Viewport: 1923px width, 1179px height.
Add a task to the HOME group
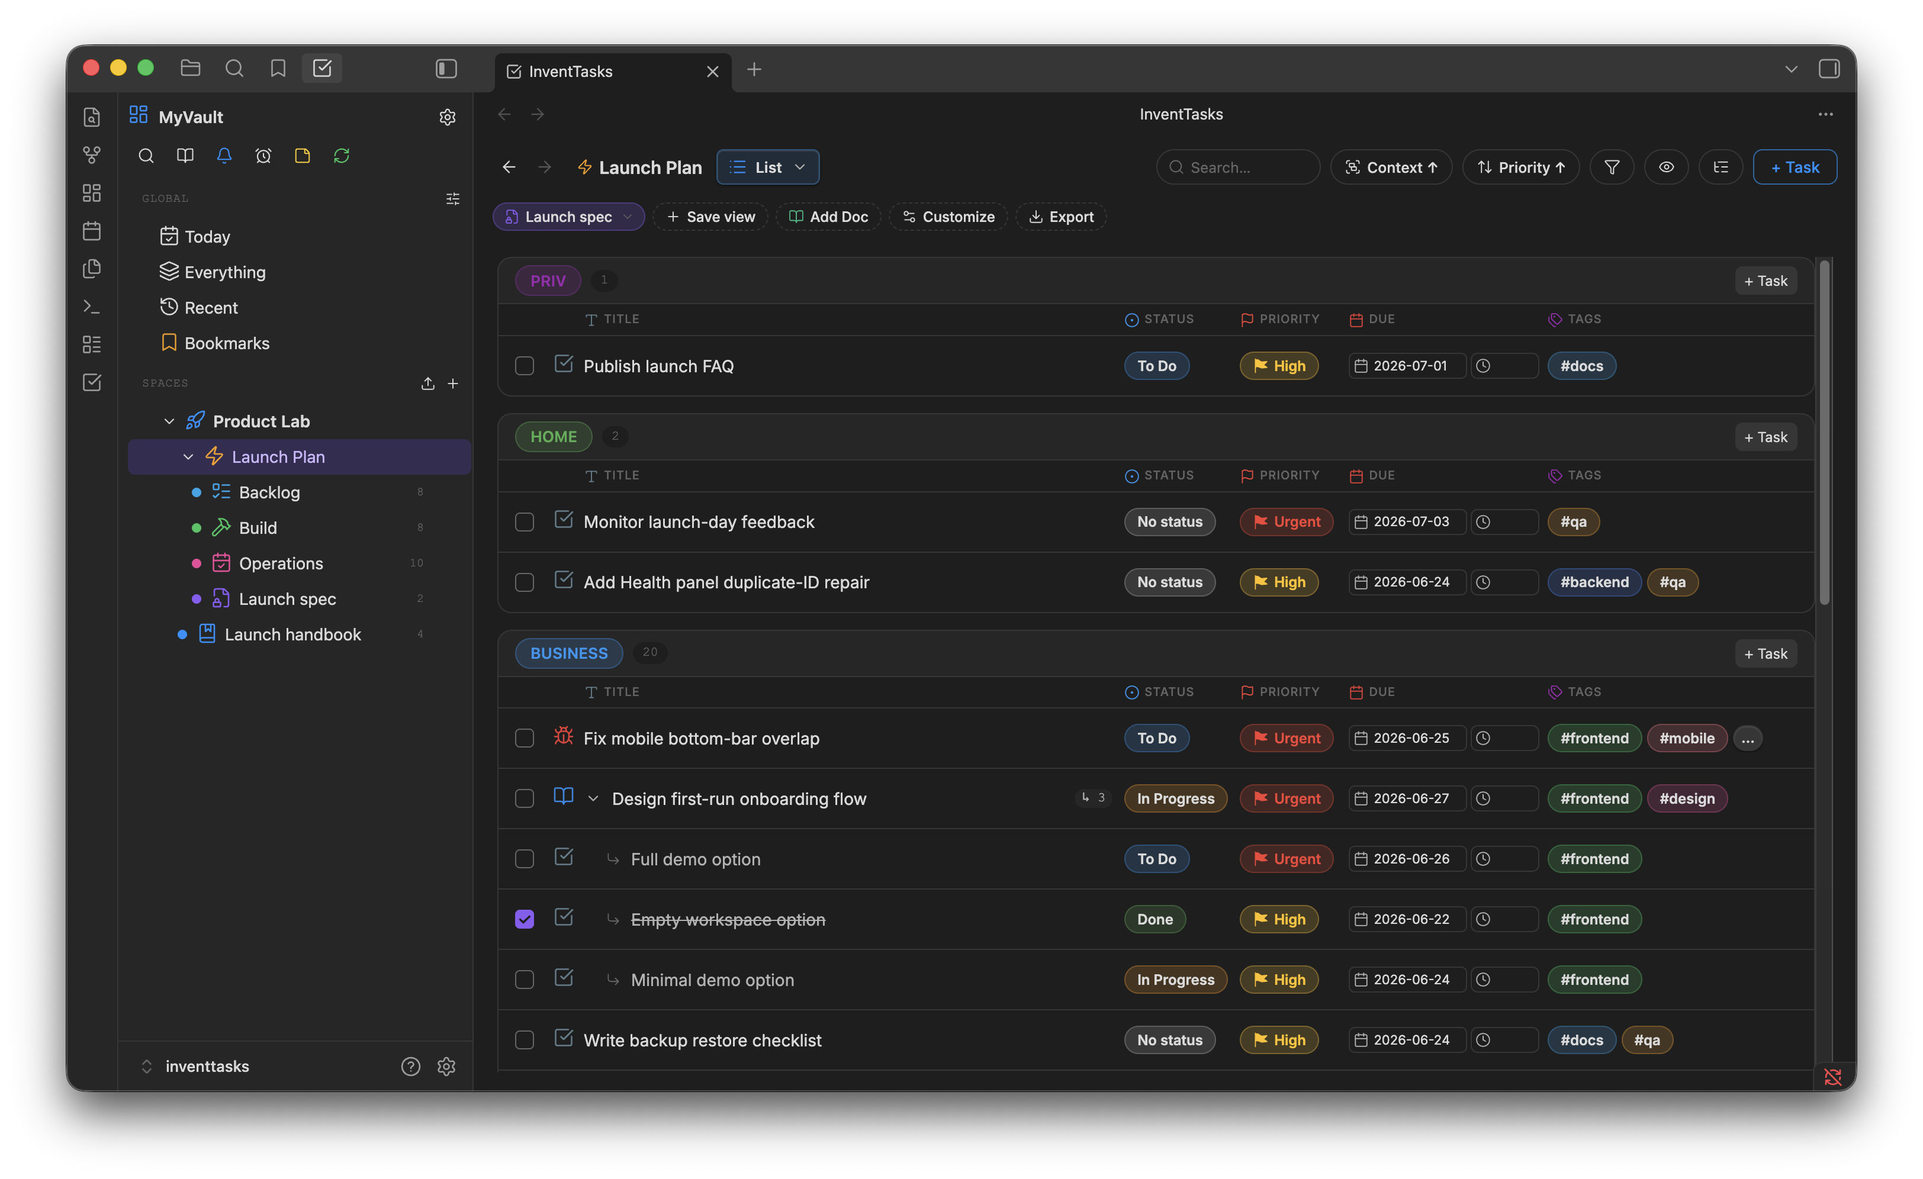click(1766, 437)
